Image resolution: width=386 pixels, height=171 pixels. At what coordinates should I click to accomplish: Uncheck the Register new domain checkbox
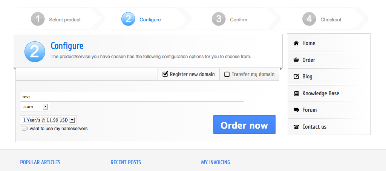[x=165, y=74]
